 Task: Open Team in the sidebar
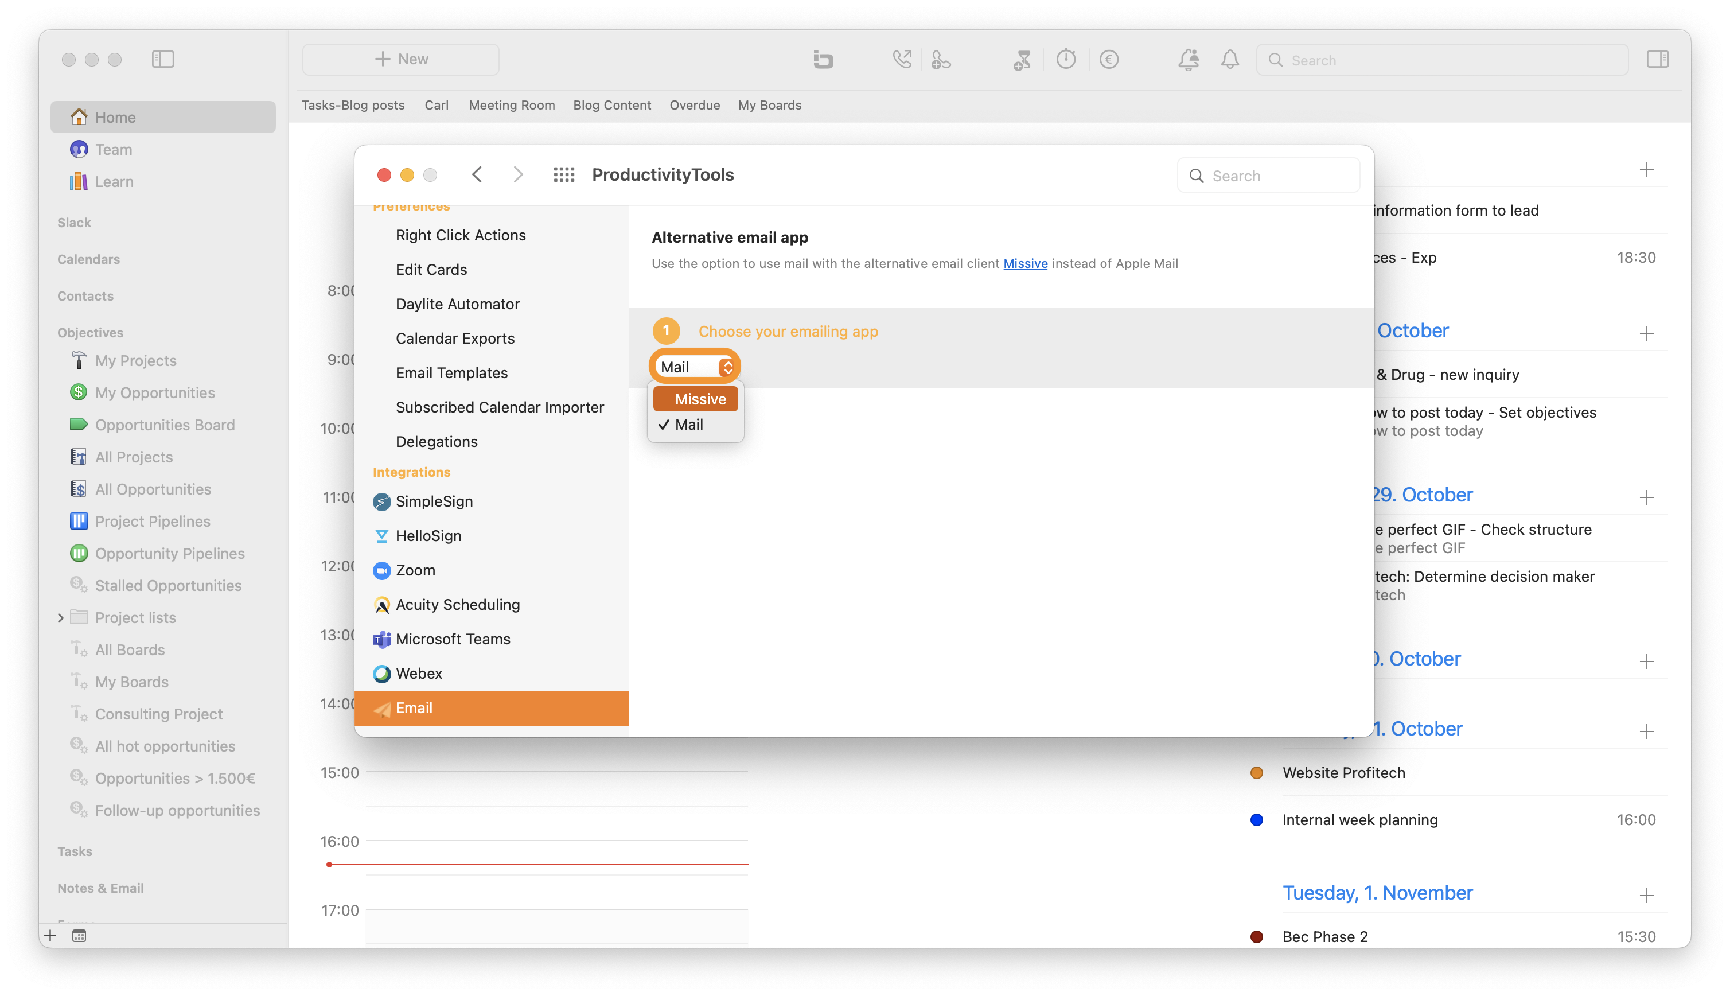[163, 149]
